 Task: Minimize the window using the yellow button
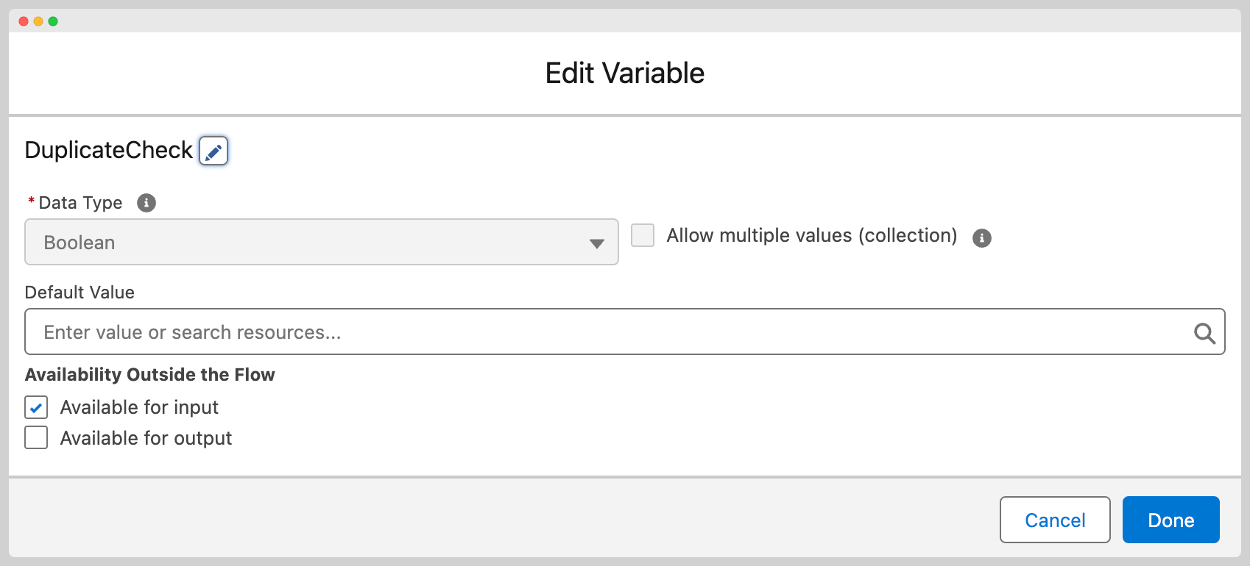coord(38,21)
